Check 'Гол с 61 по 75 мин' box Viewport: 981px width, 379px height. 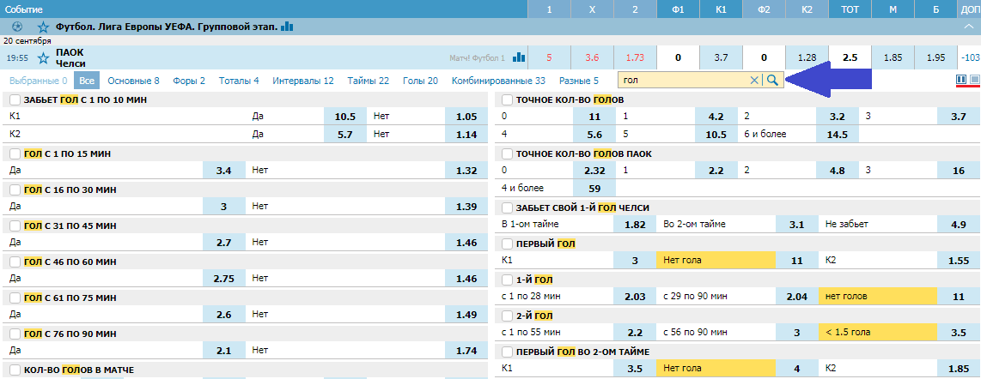pyautogui.click(x=15, y=298)
